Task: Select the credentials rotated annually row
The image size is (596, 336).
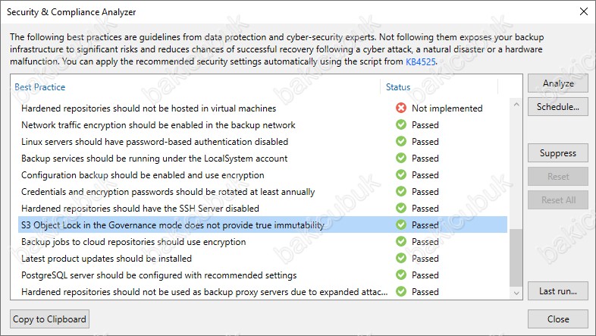Action: (168, 192)
